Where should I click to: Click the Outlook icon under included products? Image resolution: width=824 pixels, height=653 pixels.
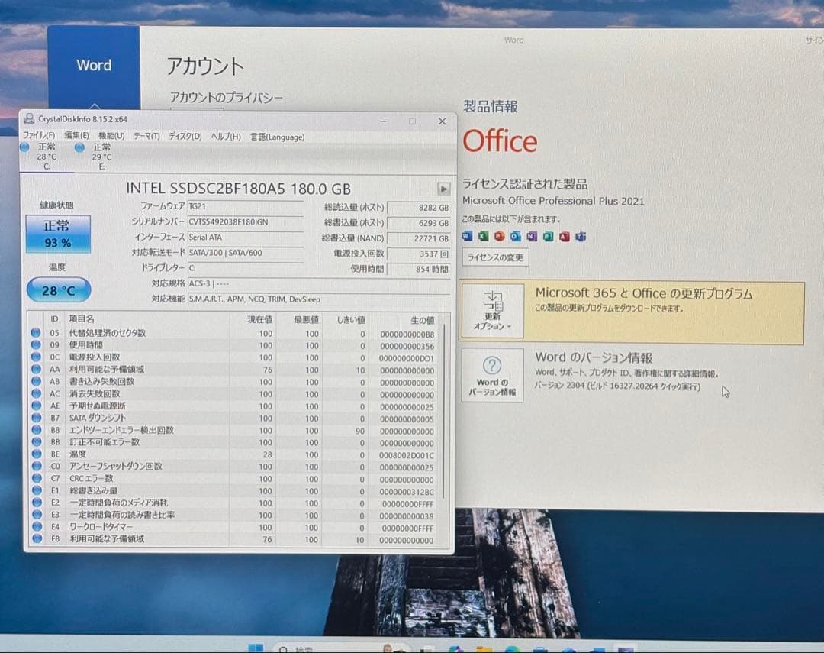pyautogui.click(x=516, y=236)
